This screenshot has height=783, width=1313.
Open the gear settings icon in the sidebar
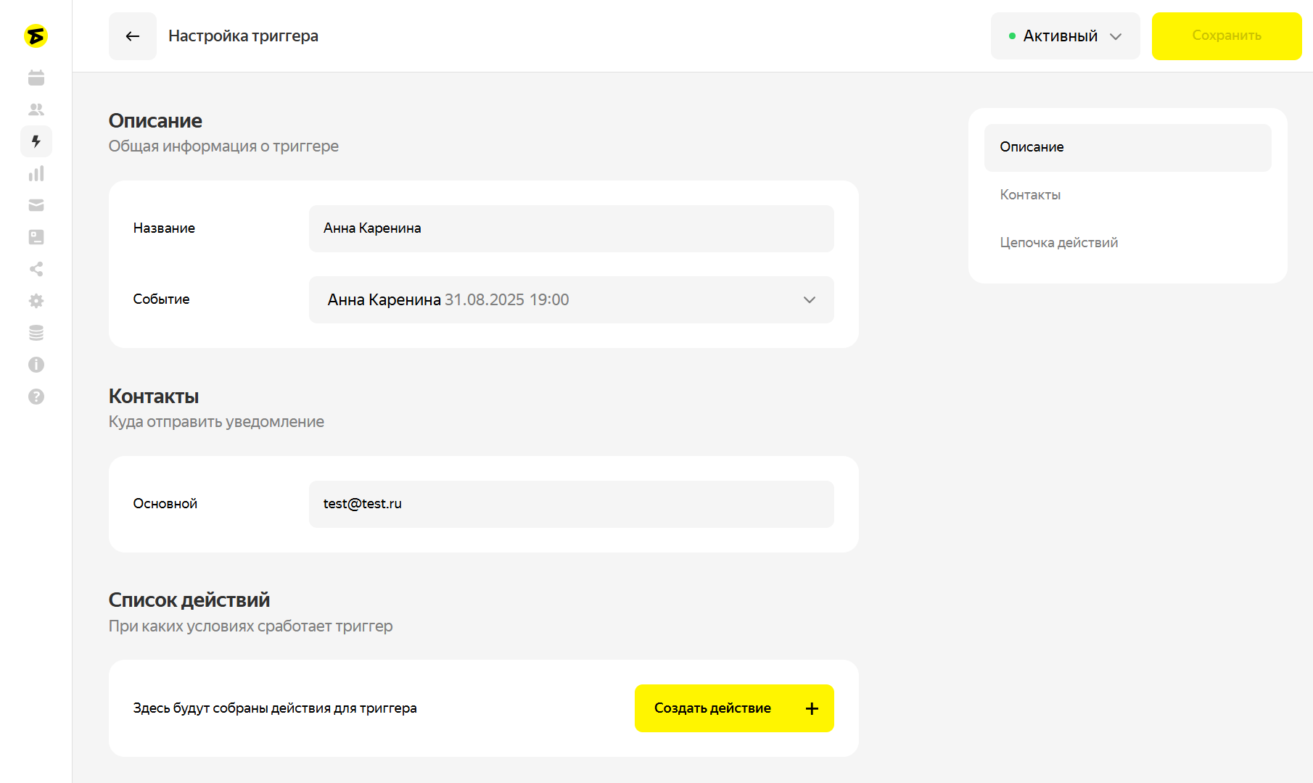36,301
